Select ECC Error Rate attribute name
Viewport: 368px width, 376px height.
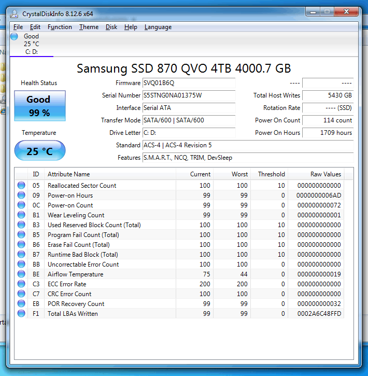tap(67, 284)
